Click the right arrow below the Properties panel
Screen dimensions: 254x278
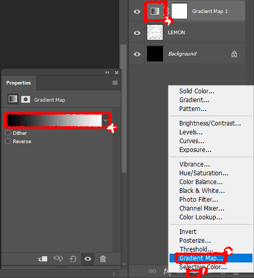pyautogui.click(x=114, y=274)
